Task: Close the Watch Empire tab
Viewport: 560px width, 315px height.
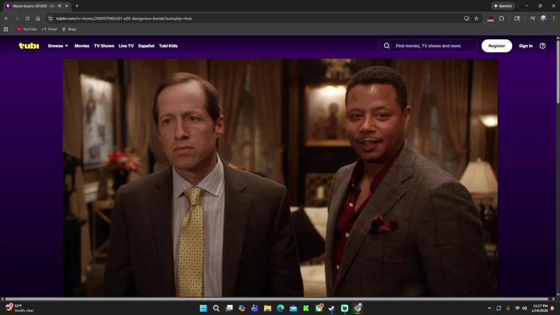Action: coord(66,6)
